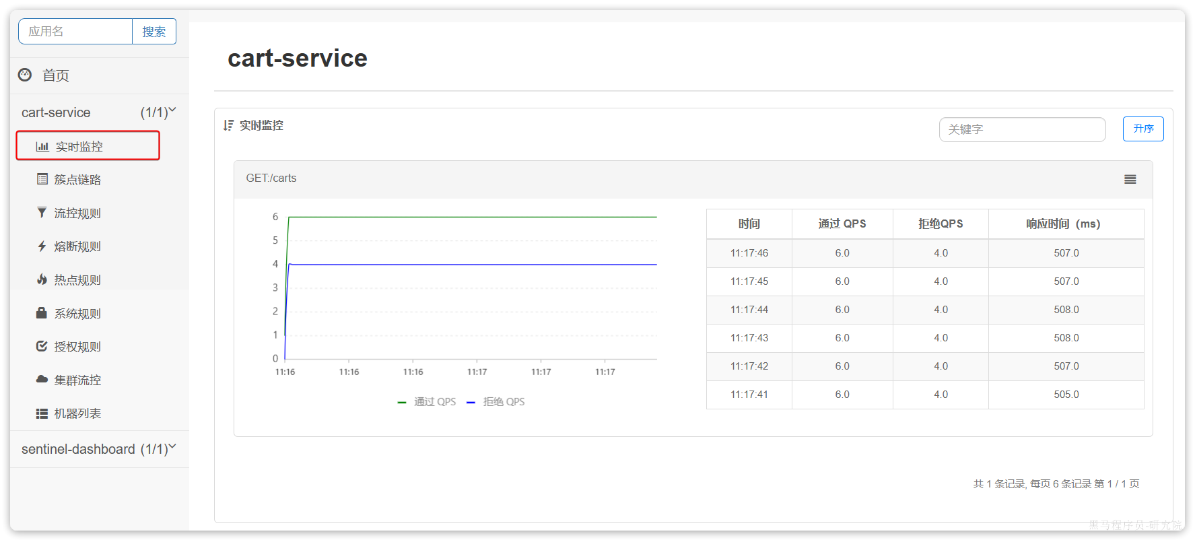Select the 流控规则 filter icon
The image size is (1195, 542).
click(42, 212)
